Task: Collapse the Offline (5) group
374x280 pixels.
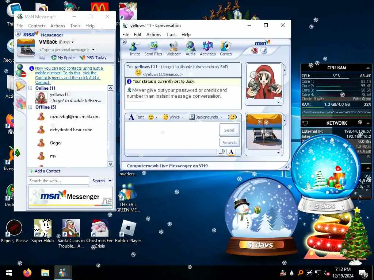Action: 30,107
